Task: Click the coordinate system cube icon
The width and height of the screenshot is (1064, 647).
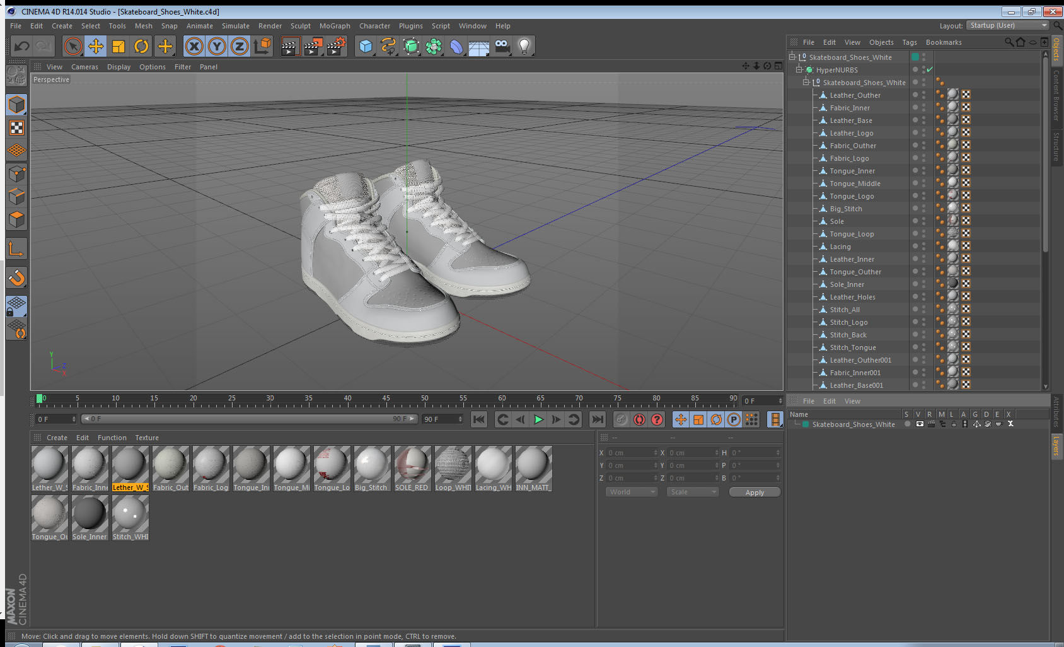Action: (262, 46)
